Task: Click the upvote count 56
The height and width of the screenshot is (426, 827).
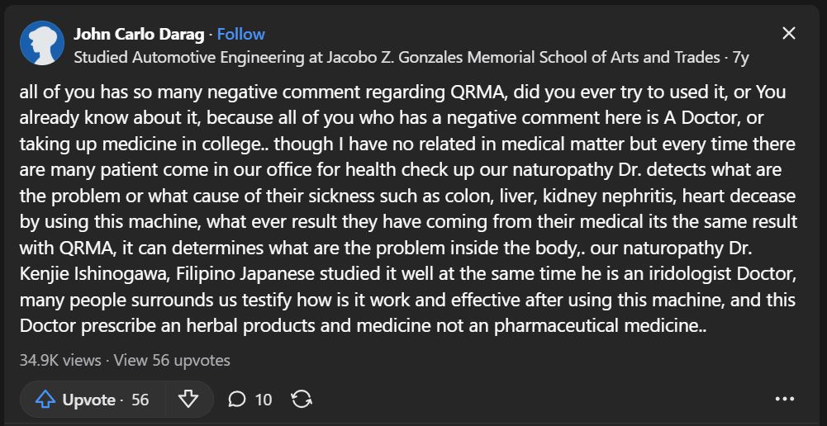Action: [140, 400]
